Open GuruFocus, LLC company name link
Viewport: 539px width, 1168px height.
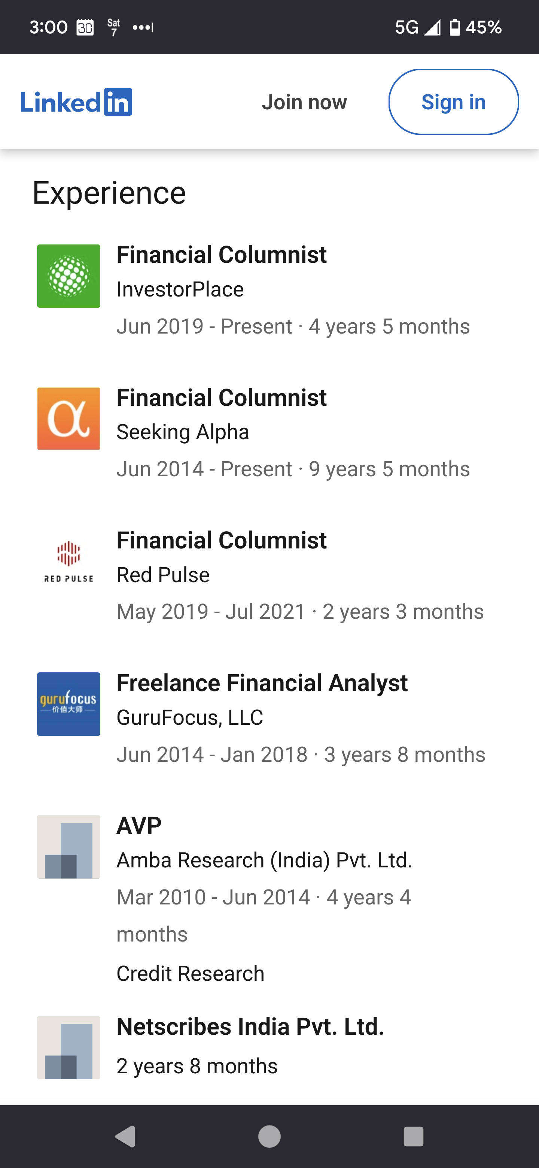click(x=189, y=717)
